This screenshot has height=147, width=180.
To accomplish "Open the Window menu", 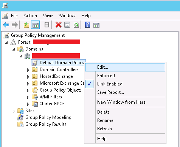I will click(x=67, y=16).
